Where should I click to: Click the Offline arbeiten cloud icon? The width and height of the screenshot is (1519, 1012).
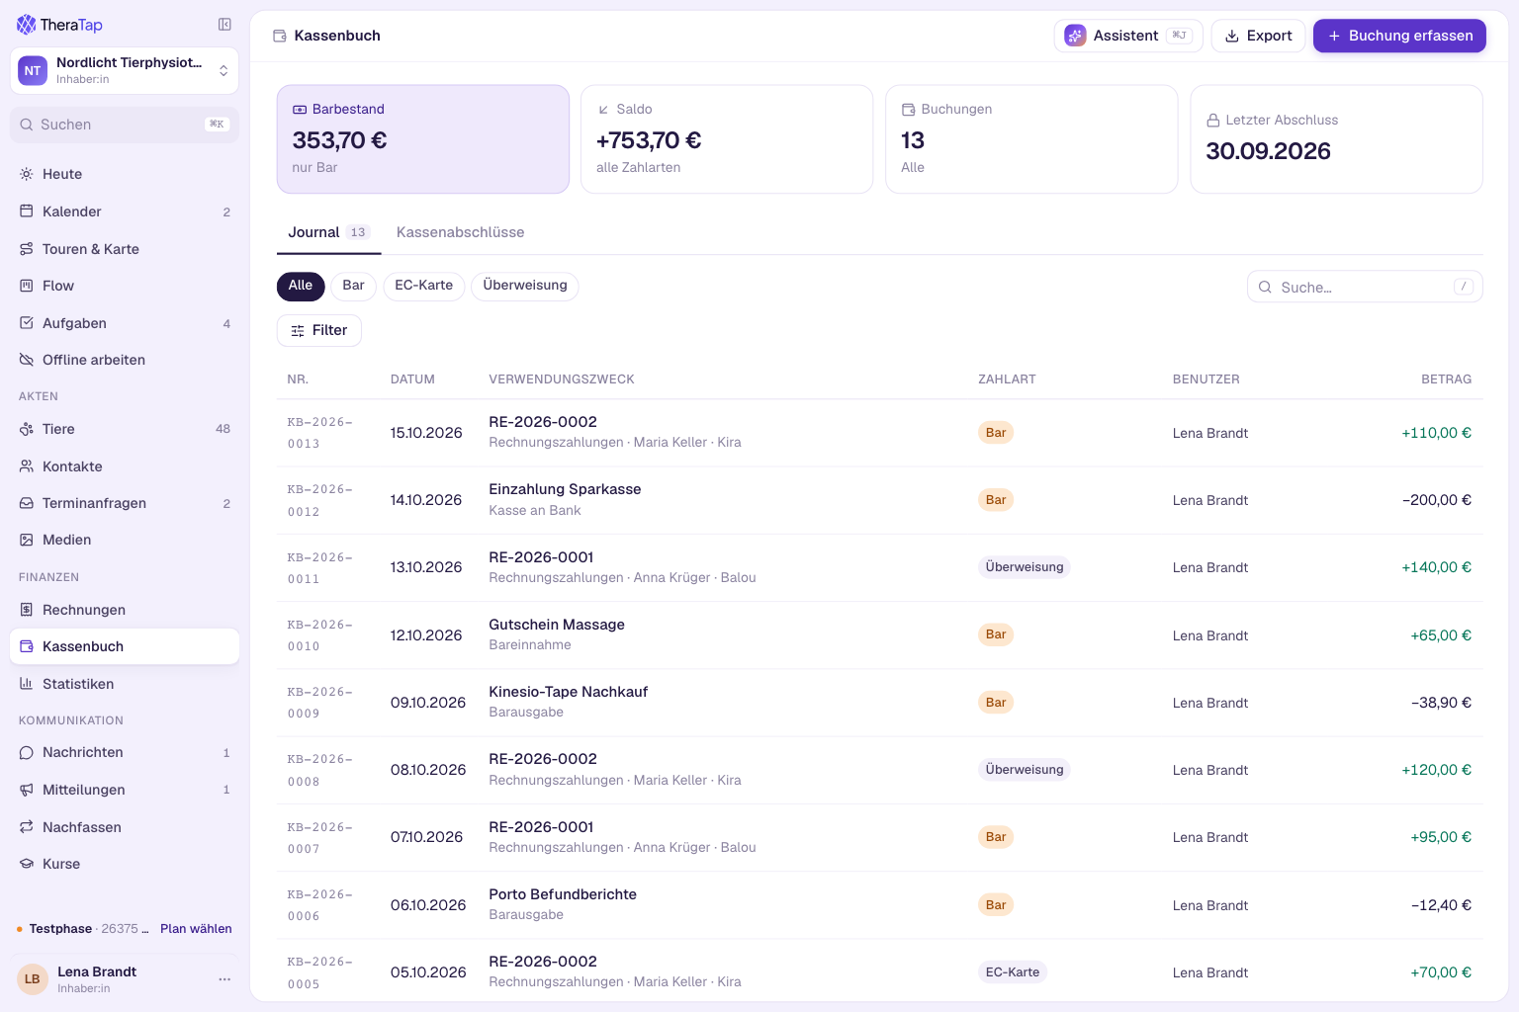27,360
